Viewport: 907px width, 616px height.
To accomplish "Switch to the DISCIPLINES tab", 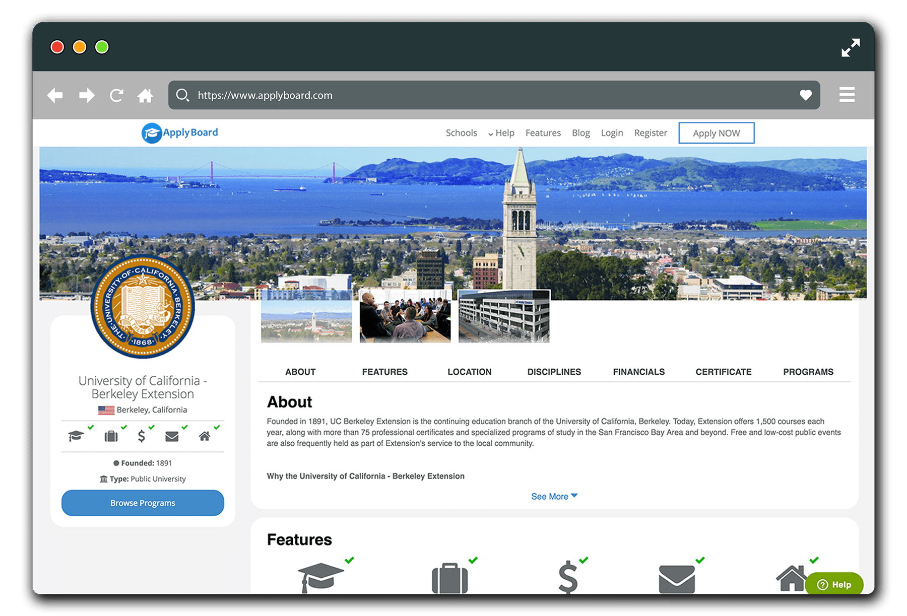I will (x=554, y=372).
